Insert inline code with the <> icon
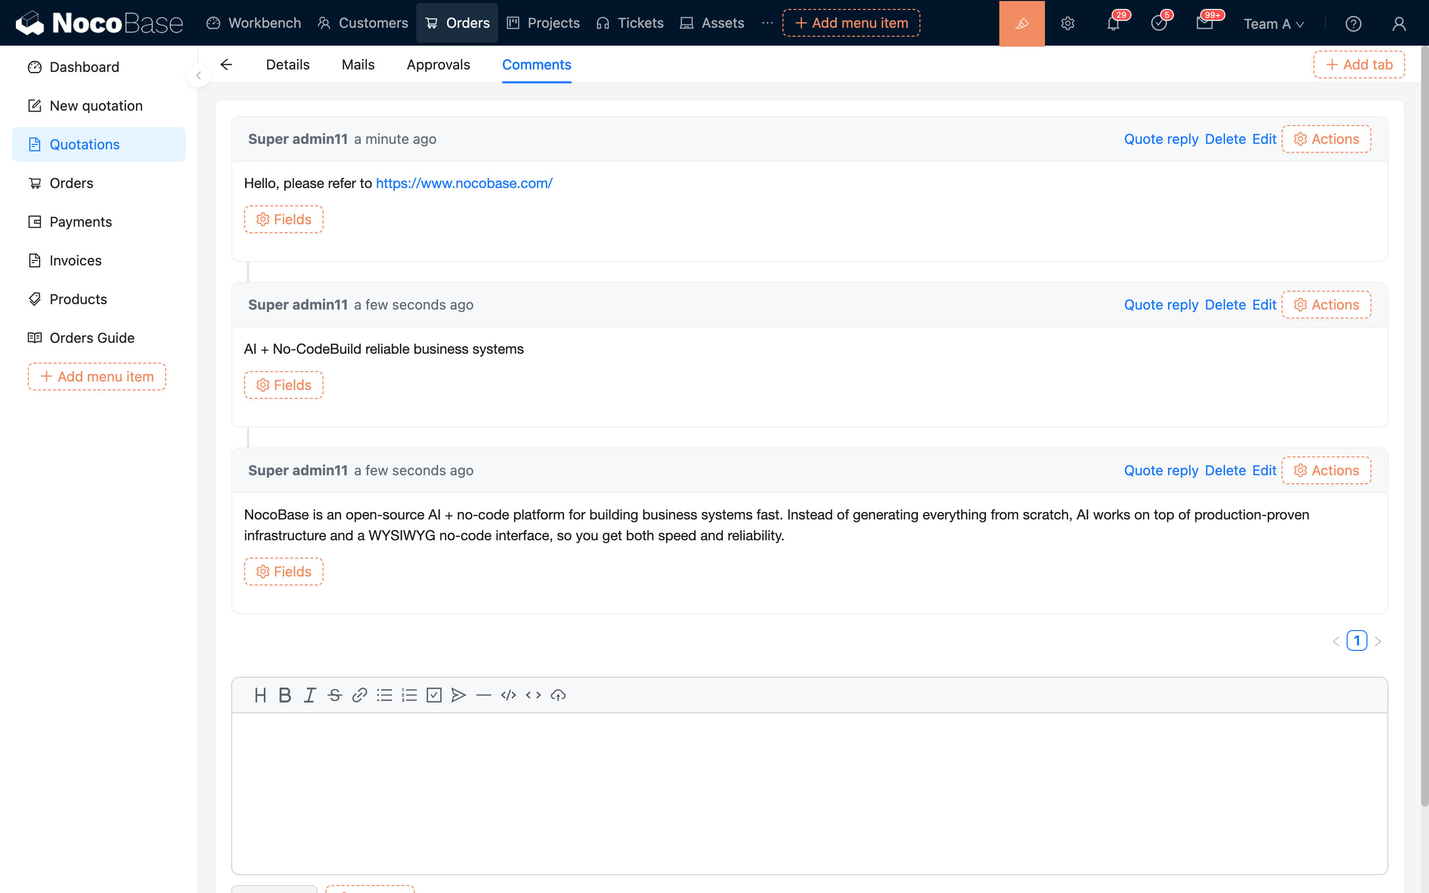The height and width of the screenshot is (893, 1429). coord(533,695)
